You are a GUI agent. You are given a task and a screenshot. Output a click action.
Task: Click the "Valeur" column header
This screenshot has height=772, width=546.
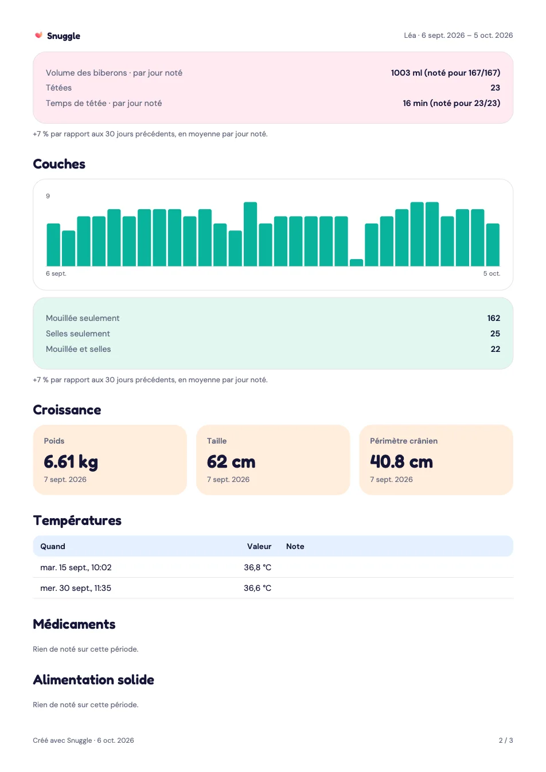[x=259, y=546]
